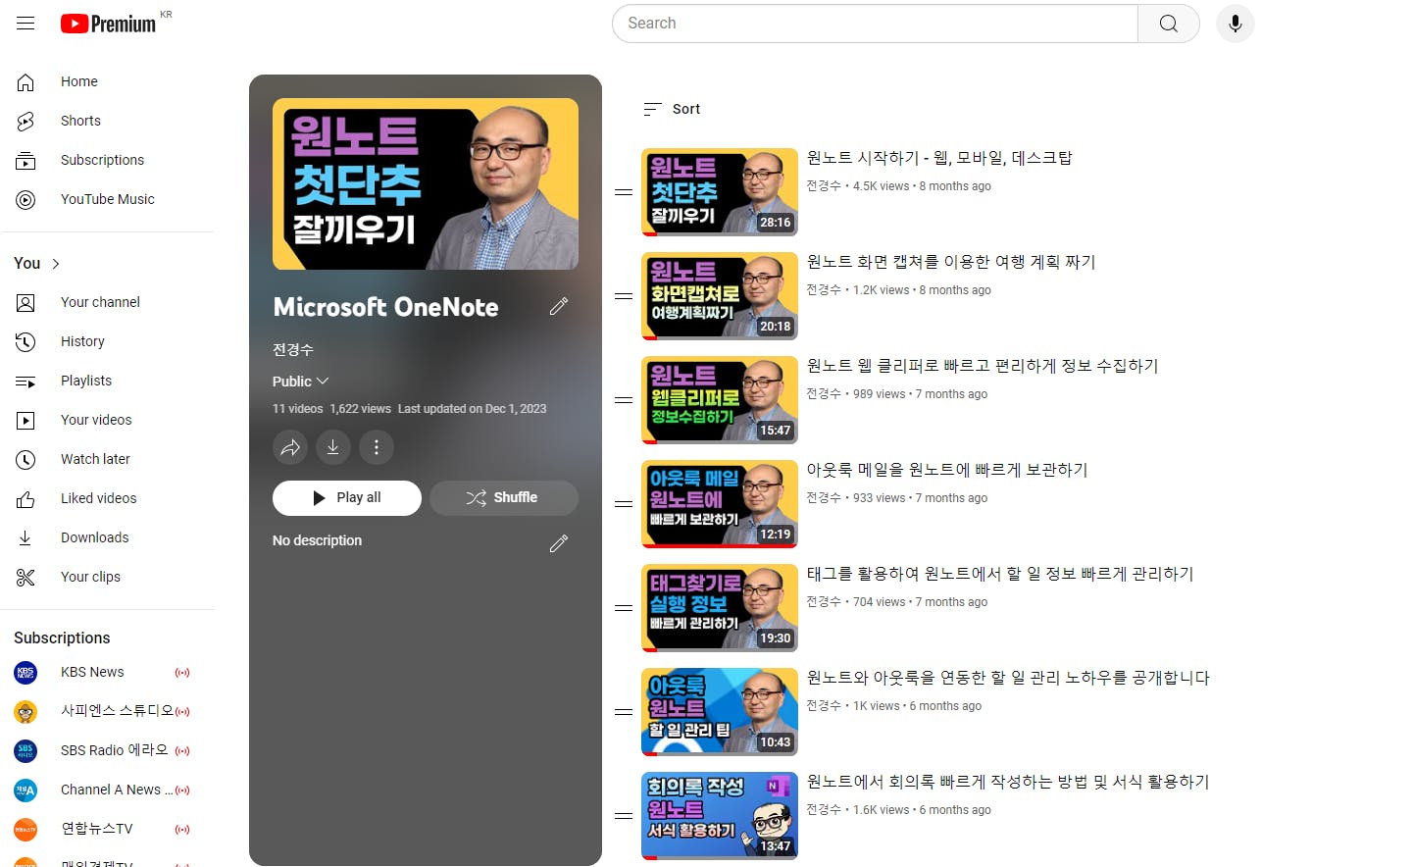Open playlist more options menu

[x=377, y=447]
